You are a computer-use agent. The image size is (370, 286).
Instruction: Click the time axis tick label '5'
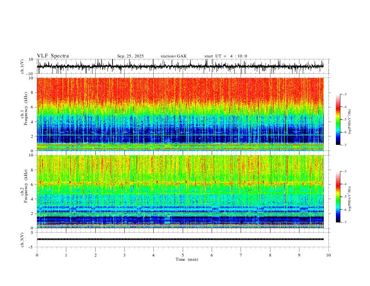[183, 255]
